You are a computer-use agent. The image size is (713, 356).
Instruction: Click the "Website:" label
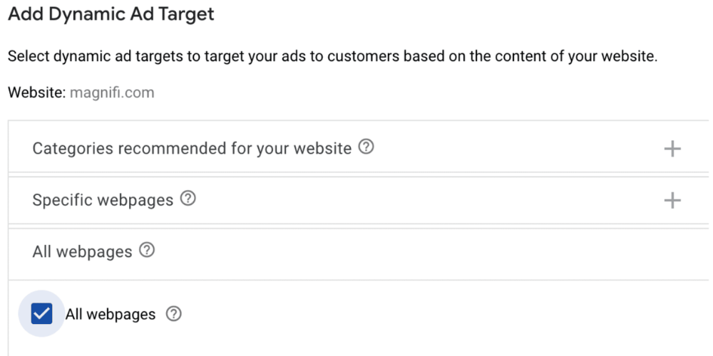coord(36,93)
